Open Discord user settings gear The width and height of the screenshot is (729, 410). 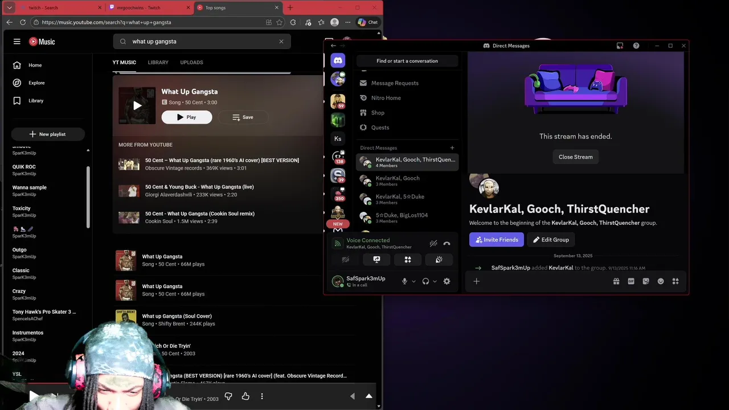(x=447, y=281)
